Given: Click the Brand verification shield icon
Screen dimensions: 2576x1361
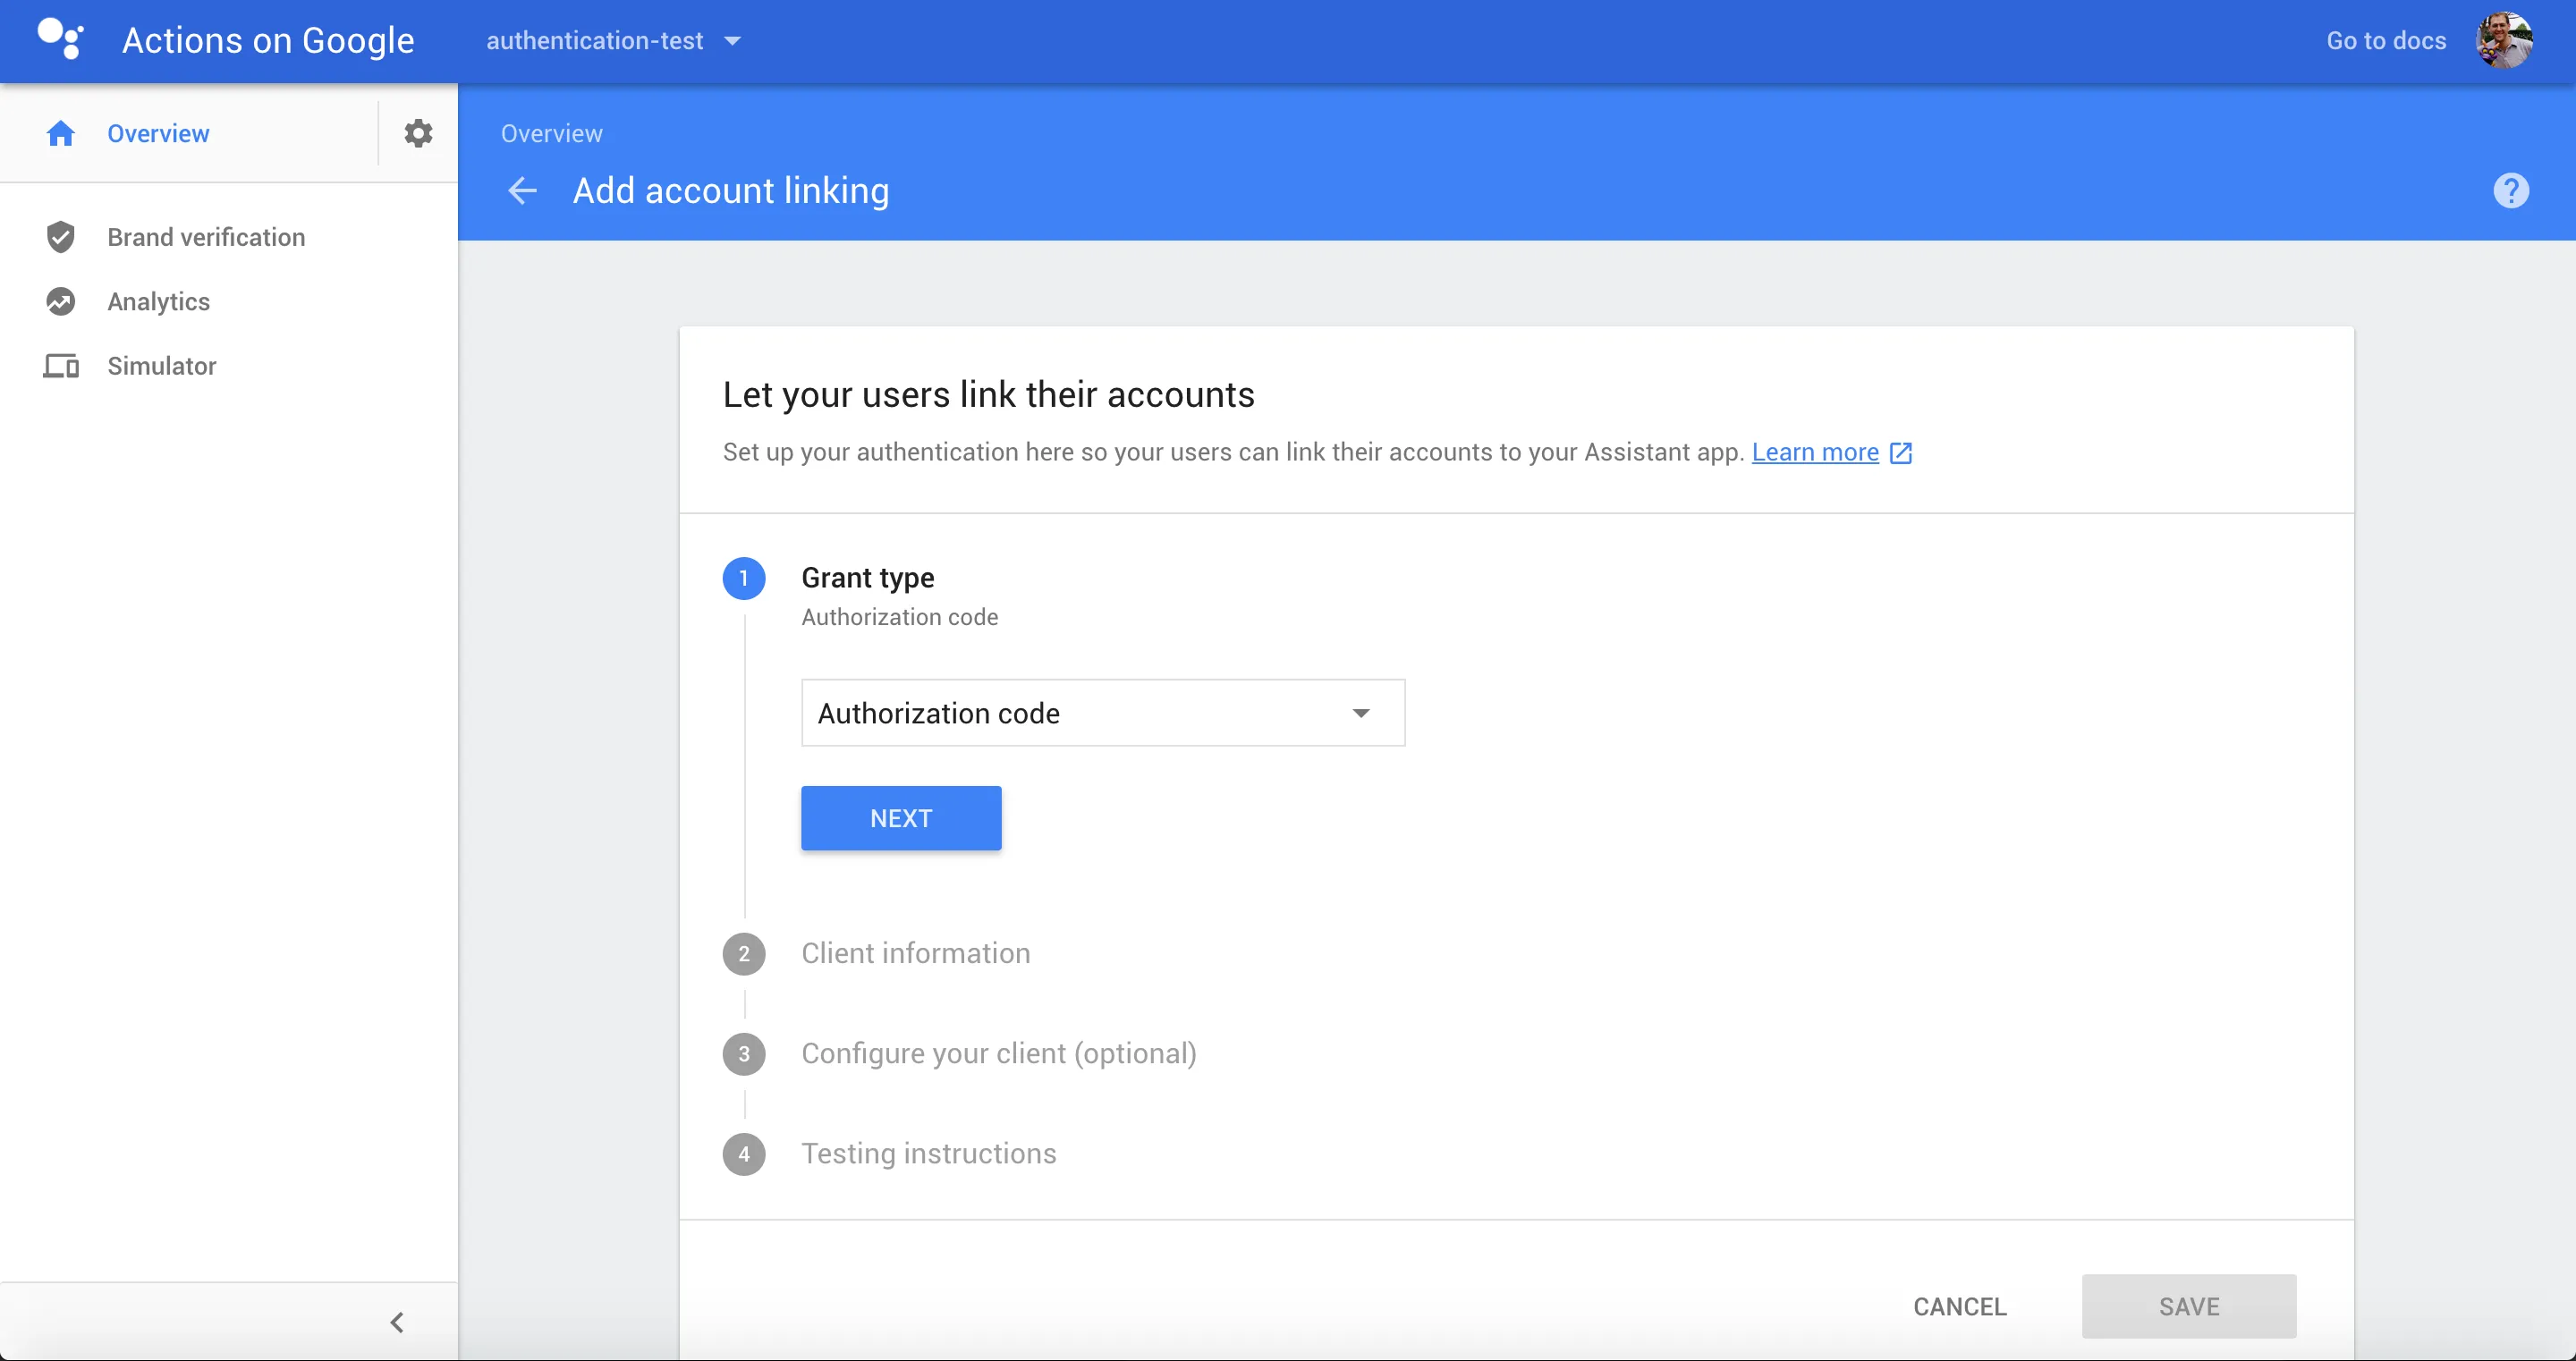Looking at the screenshot, I should (60, 237).
